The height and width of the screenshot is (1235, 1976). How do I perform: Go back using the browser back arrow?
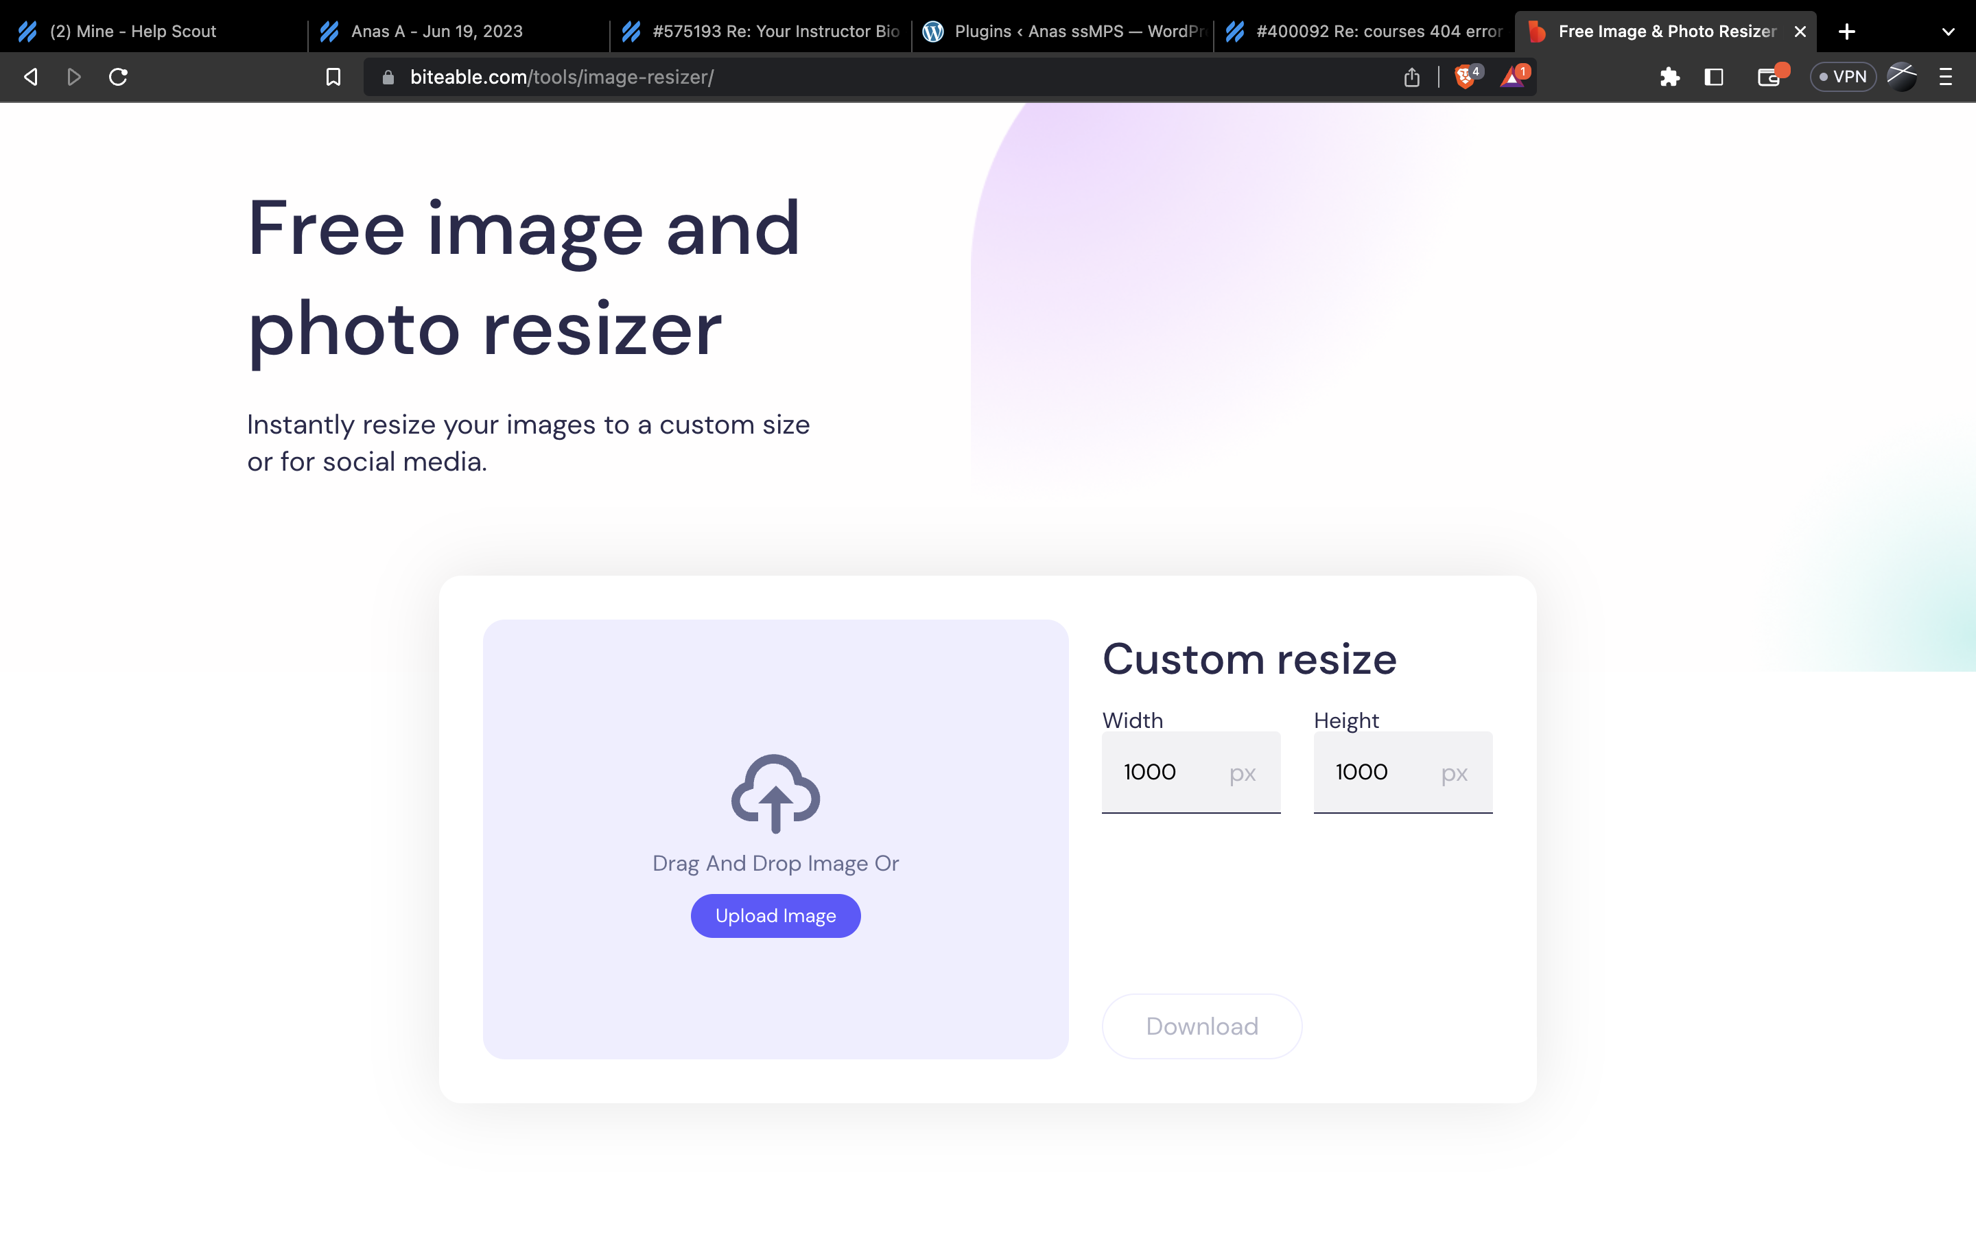coord(31,77)
